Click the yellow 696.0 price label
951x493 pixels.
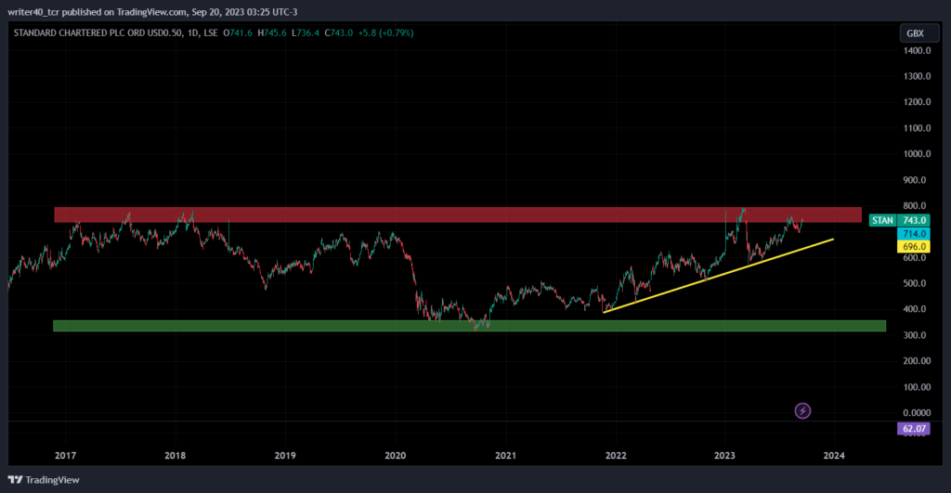click(x=914, y=246)
